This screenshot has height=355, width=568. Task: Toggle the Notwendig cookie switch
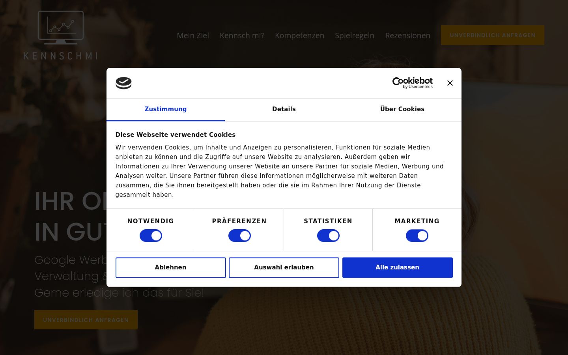tap(151, 236)
